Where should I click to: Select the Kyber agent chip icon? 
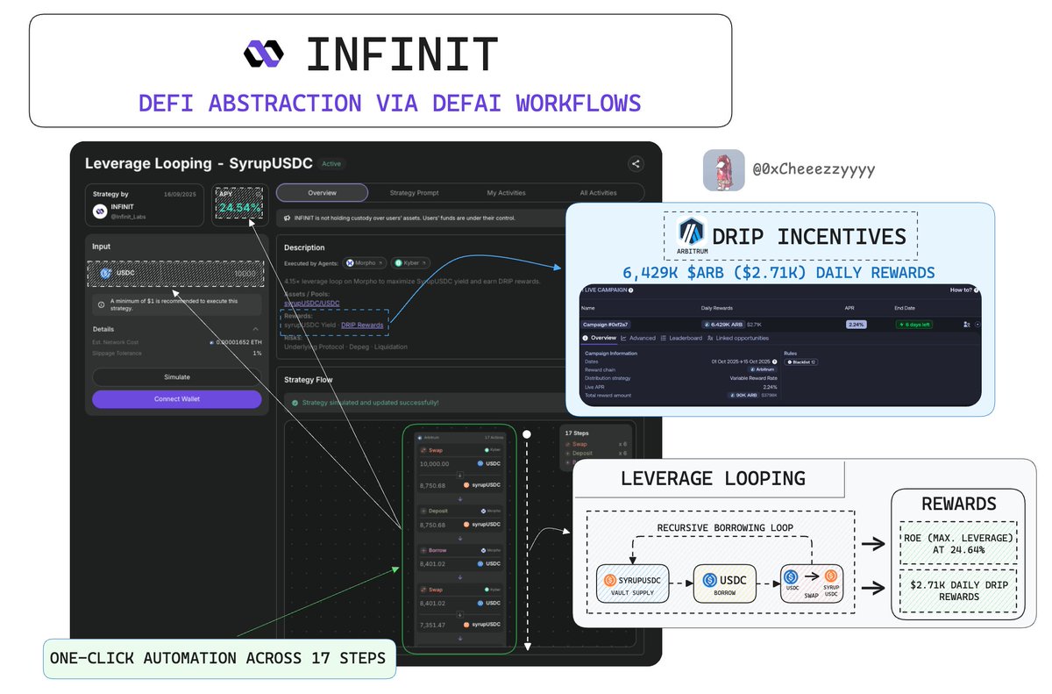click(x=398, y=263)
